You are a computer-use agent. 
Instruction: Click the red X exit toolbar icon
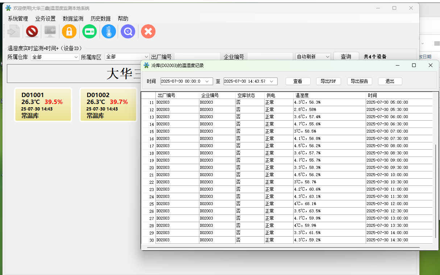coord(148,32)
